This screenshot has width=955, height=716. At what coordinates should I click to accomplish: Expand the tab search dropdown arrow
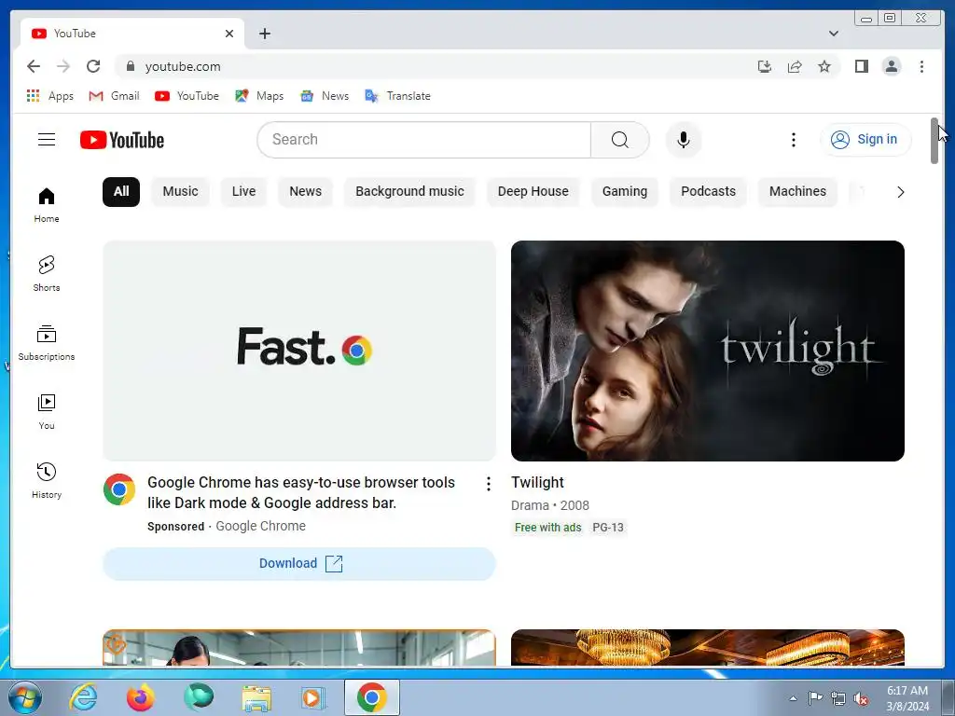(x=833, y=34)
